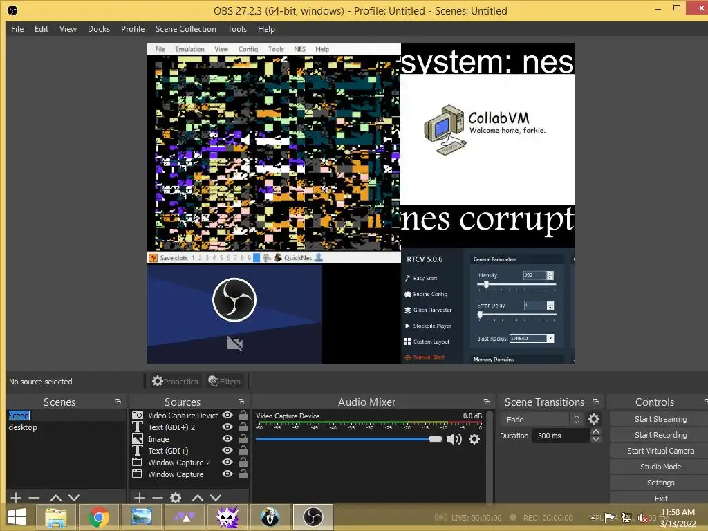
Task: Click the volume icon in system tray
Action: click(642, 518)
